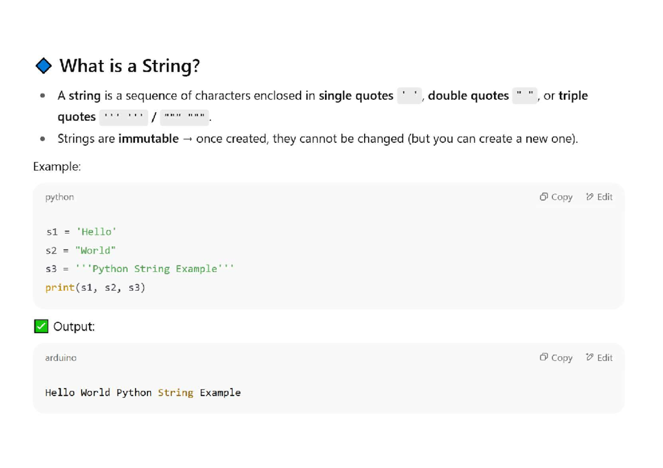Click the Copy icon on the arduino output block
Image resolution: width=663 pixels, height=468 pixels.
pyautogui.click(x=544, y=358)
